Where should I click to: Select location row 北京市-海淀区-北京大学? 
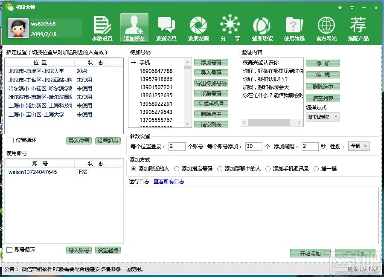(x=64, y=71)
